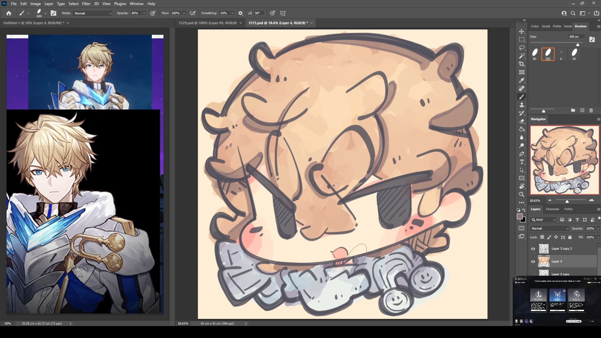Switch to 1529.psd document tab

click(208, 23)
